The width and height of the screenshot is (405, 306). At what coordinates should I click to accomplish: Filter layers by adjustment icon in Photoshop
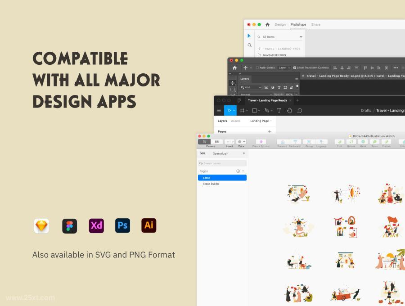(x=273, y=87)
